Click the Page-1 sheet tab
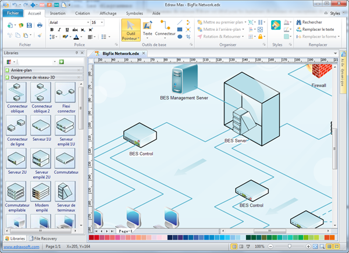 (126, 231)
